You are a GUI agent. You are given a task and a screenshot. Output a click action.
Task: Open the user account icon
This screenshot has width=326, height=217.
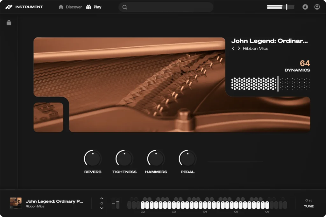(317, 6)
